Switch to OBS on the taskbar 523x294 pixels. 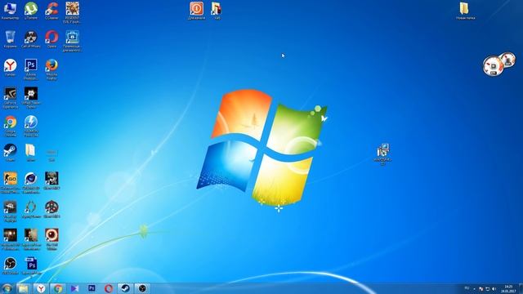click(x=142, y=288)
